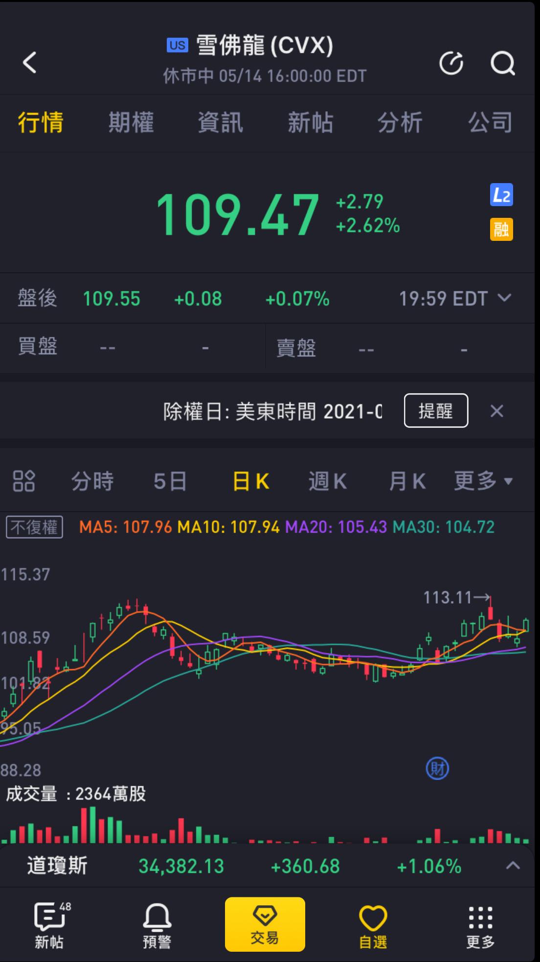Expand the 更多 chart period dropdown
This screenshot has height=962, width=540.
[x=483, y=481]
